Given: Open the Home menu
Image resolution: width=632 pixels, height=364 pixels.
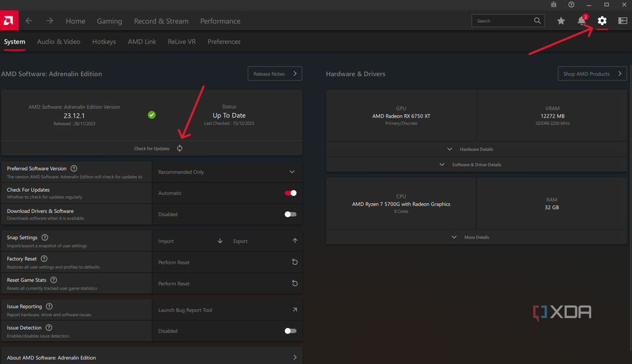Looking at the screenshot, I should point(75,21).
